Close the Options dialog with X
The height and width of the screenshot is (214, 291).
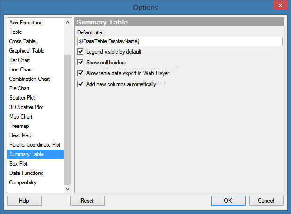tap(280, 5)
